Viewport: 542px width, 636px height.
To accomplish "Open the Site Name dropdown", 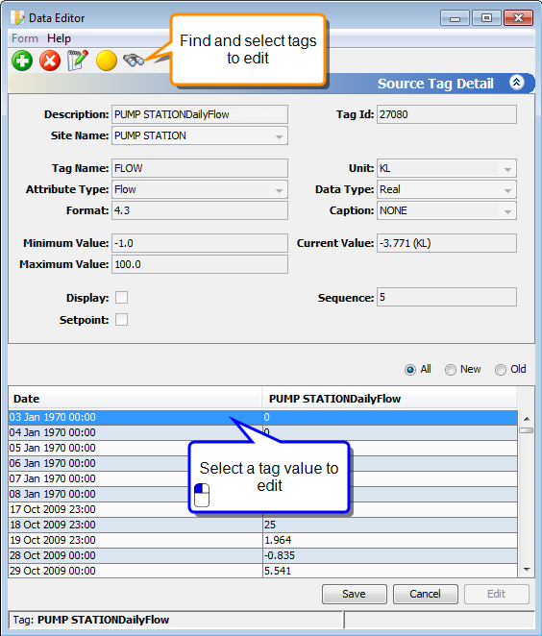I will tap(200, 135).
